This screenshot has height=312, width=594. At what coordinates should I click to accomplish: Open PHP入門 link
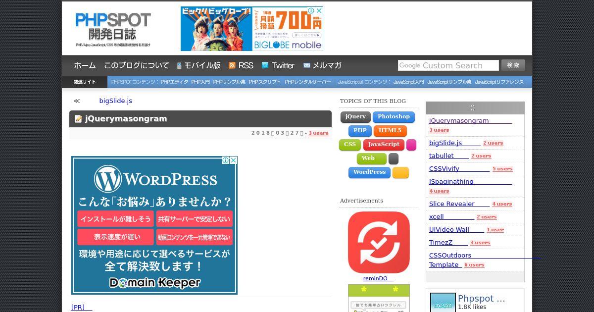tap(200, 82)
